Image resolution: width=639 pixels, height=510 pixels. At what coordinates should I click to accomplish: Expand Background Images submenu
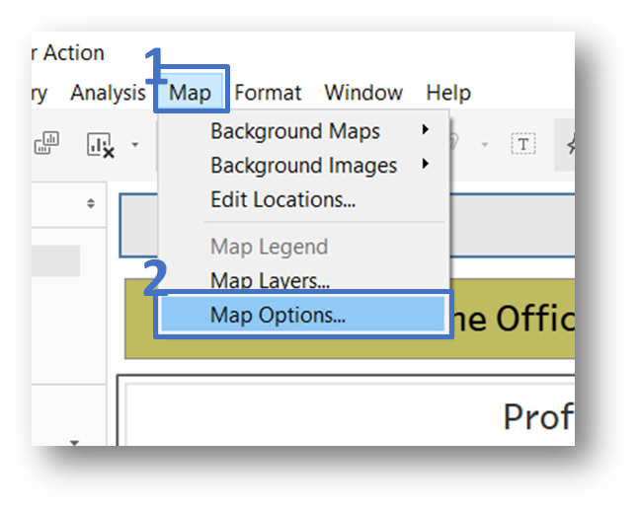coord(303,166)
